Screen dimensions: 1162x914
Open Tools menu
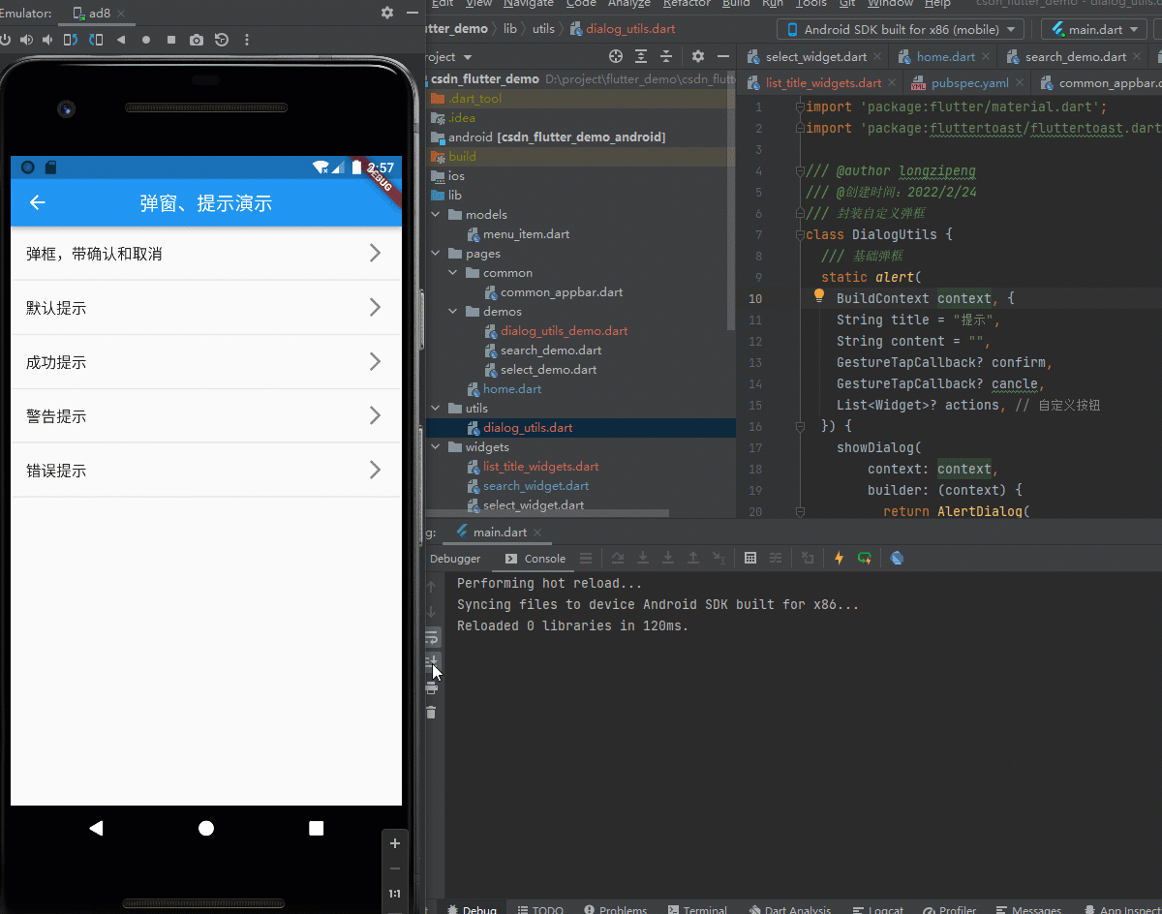(810, 5)
